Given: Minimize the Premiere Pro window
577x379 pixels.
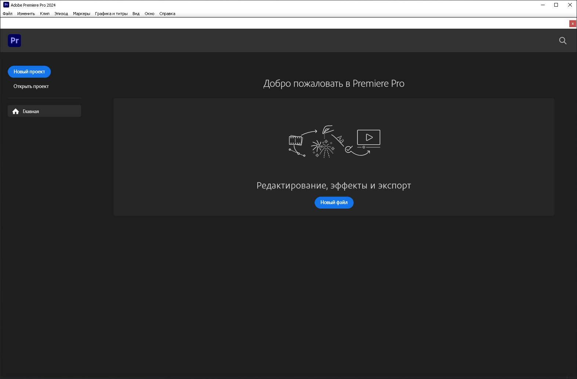Looking at the screenshot, I should click(x=543, y=5).
